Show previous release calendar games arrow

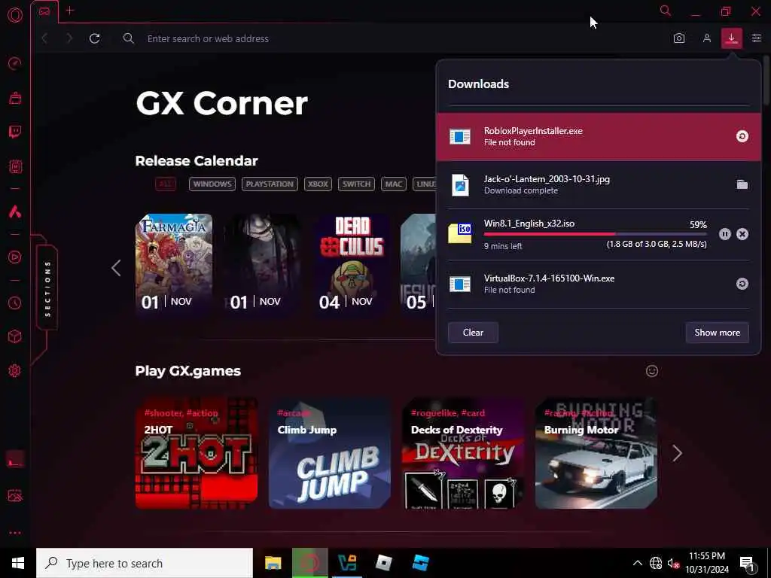click(x=116, y=268)
